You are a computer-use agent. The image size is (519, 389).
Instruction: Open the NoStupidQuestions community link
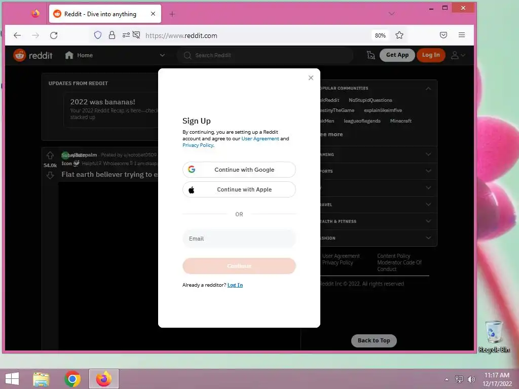pos(370,100)
